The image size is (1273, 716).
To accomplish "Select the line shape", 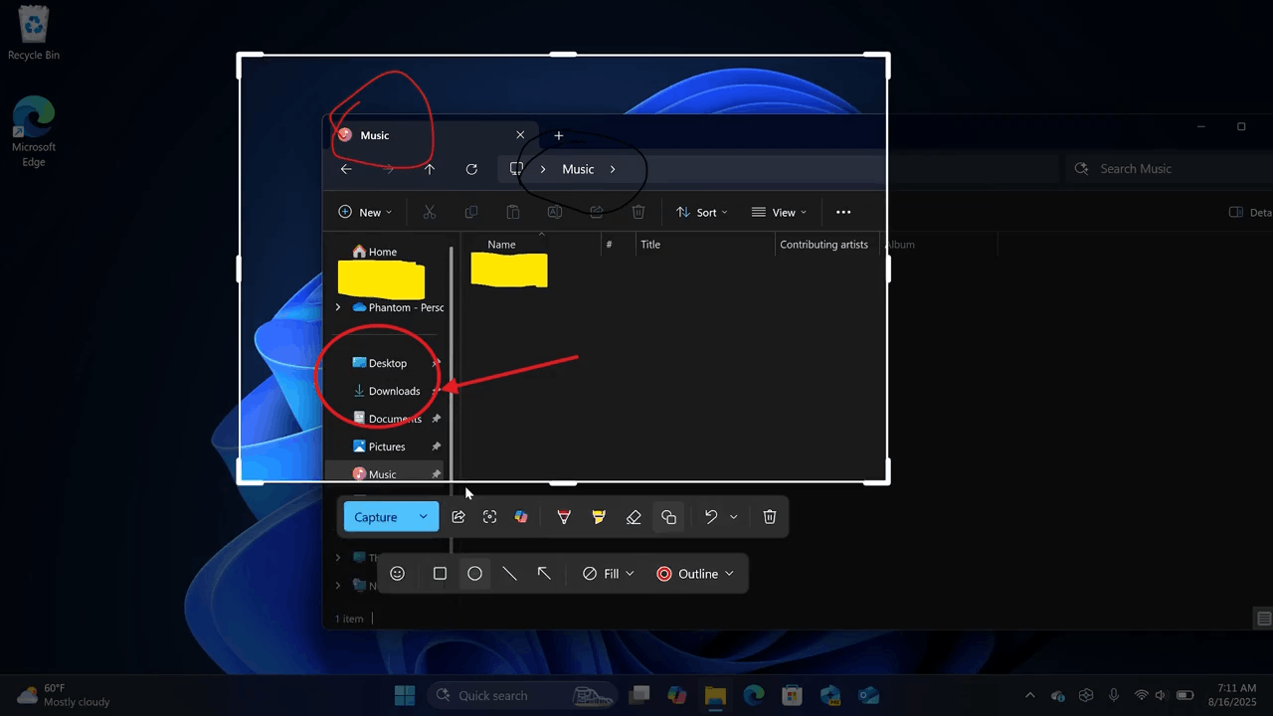I will [x=509, y=574].
